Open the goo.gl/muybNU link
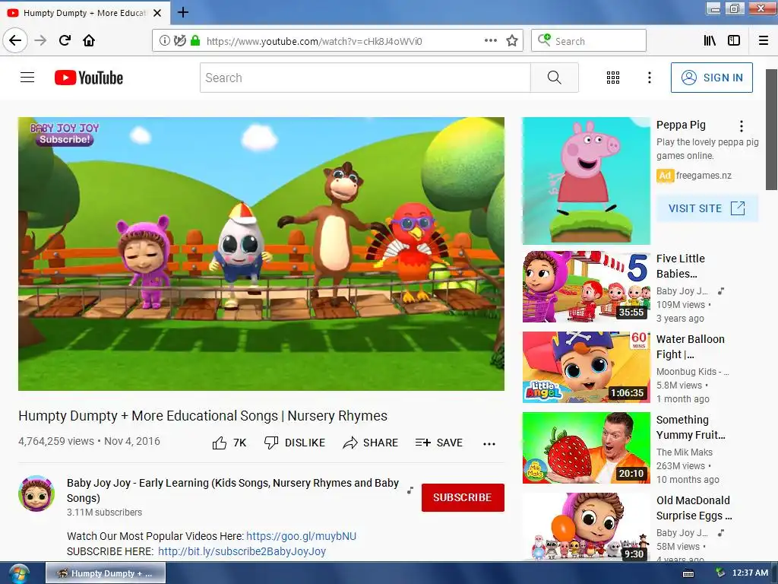 [301, 536]
